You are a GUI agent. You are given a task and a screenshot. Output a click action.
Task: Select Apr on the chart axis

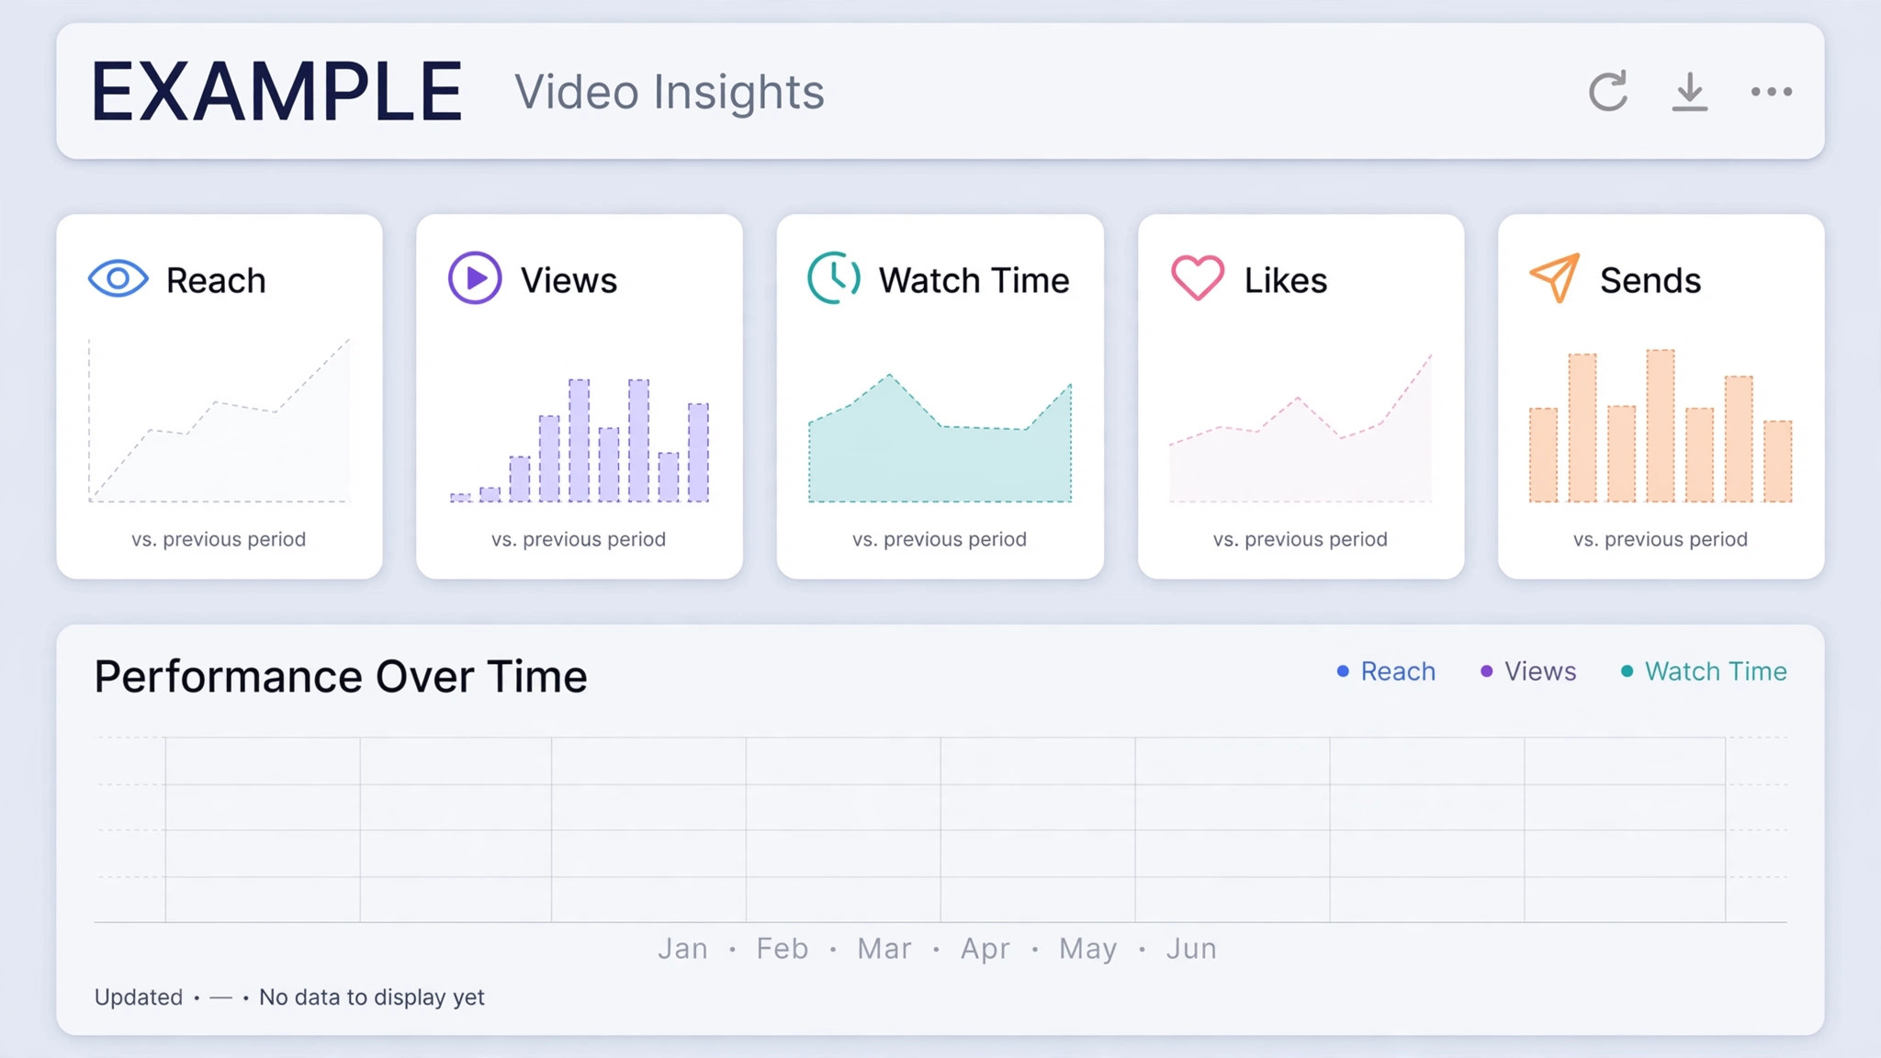(986, 948)
